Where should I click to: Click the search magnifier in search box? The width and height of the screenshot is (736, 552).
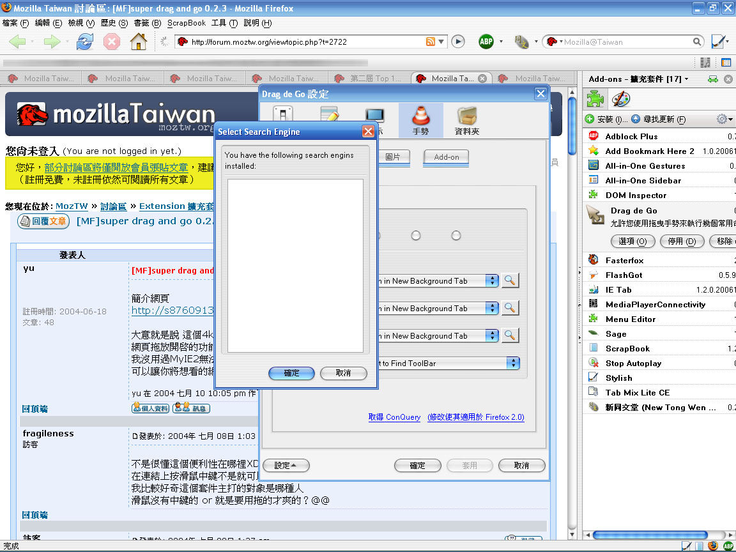click(x=698, y=42)
